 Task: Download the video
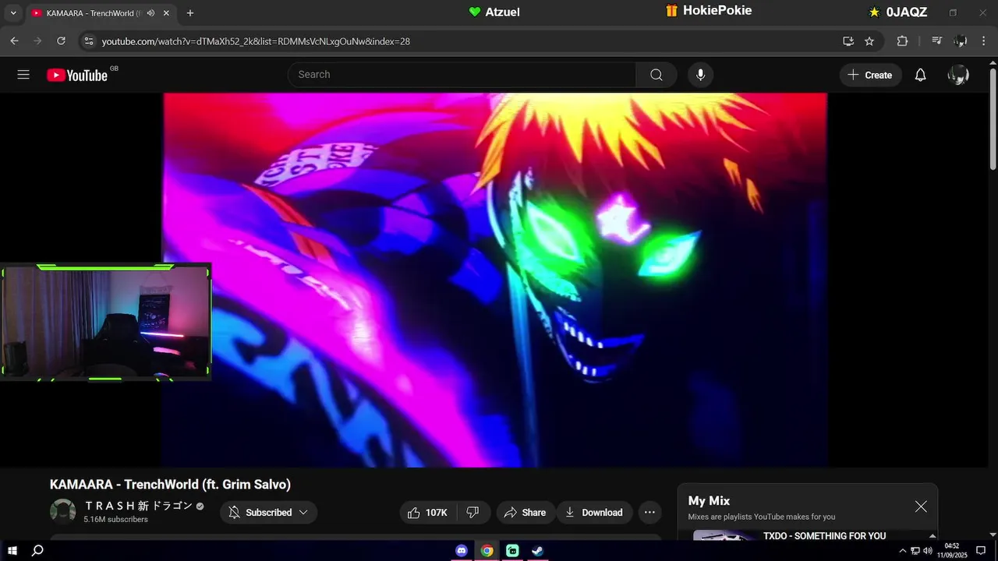[594, 512]
